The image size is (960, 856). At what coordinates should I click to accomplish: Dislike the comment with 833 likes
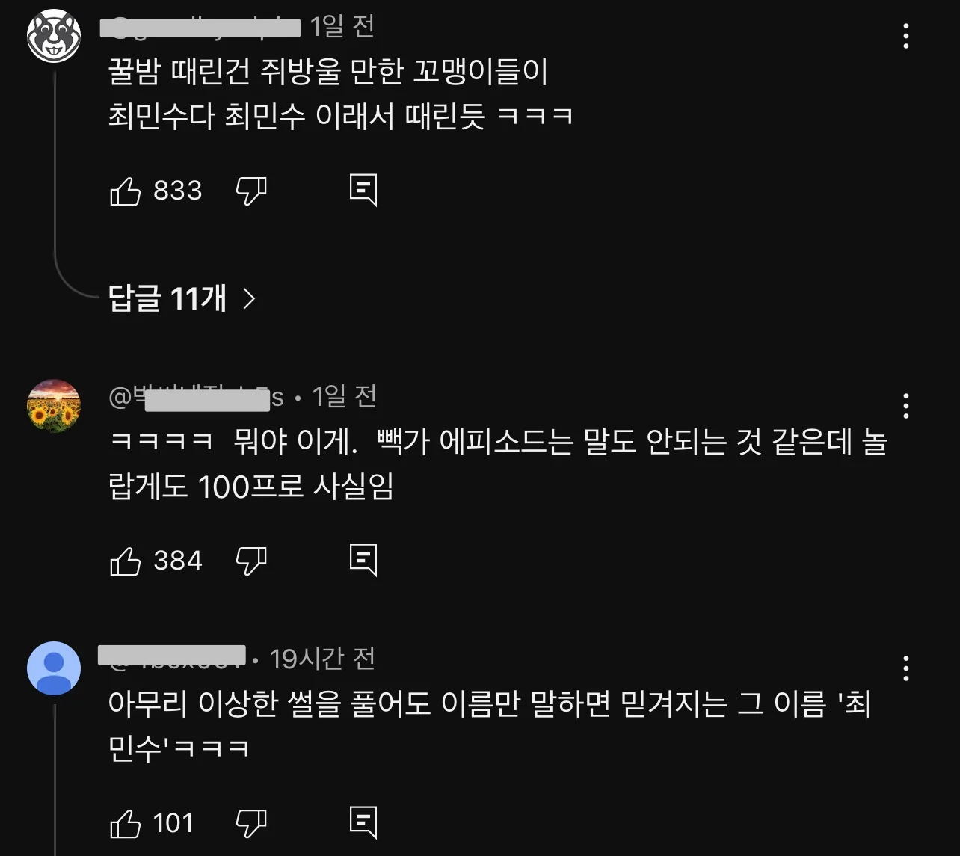click(251, 191)
